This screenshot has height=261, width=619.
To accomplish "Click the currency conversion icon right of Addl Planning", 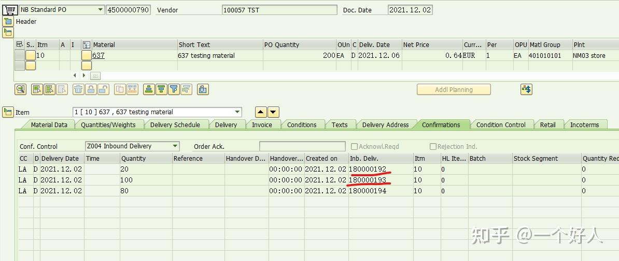I will (x=526, y=89).
